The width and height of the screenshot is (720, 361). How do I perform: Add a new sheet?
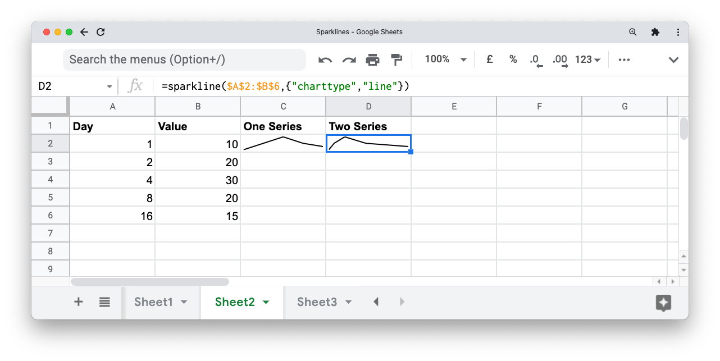[78, 301]
